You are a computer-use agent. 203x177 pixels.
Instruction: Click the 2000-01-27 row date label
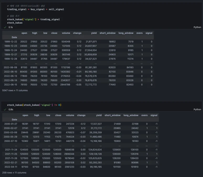11,124
